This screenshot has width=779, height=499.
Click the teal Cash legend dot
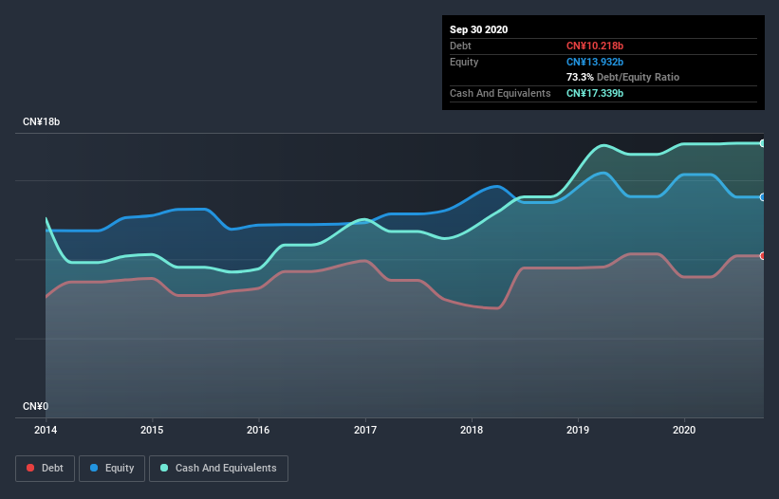(x=164, y=468)
